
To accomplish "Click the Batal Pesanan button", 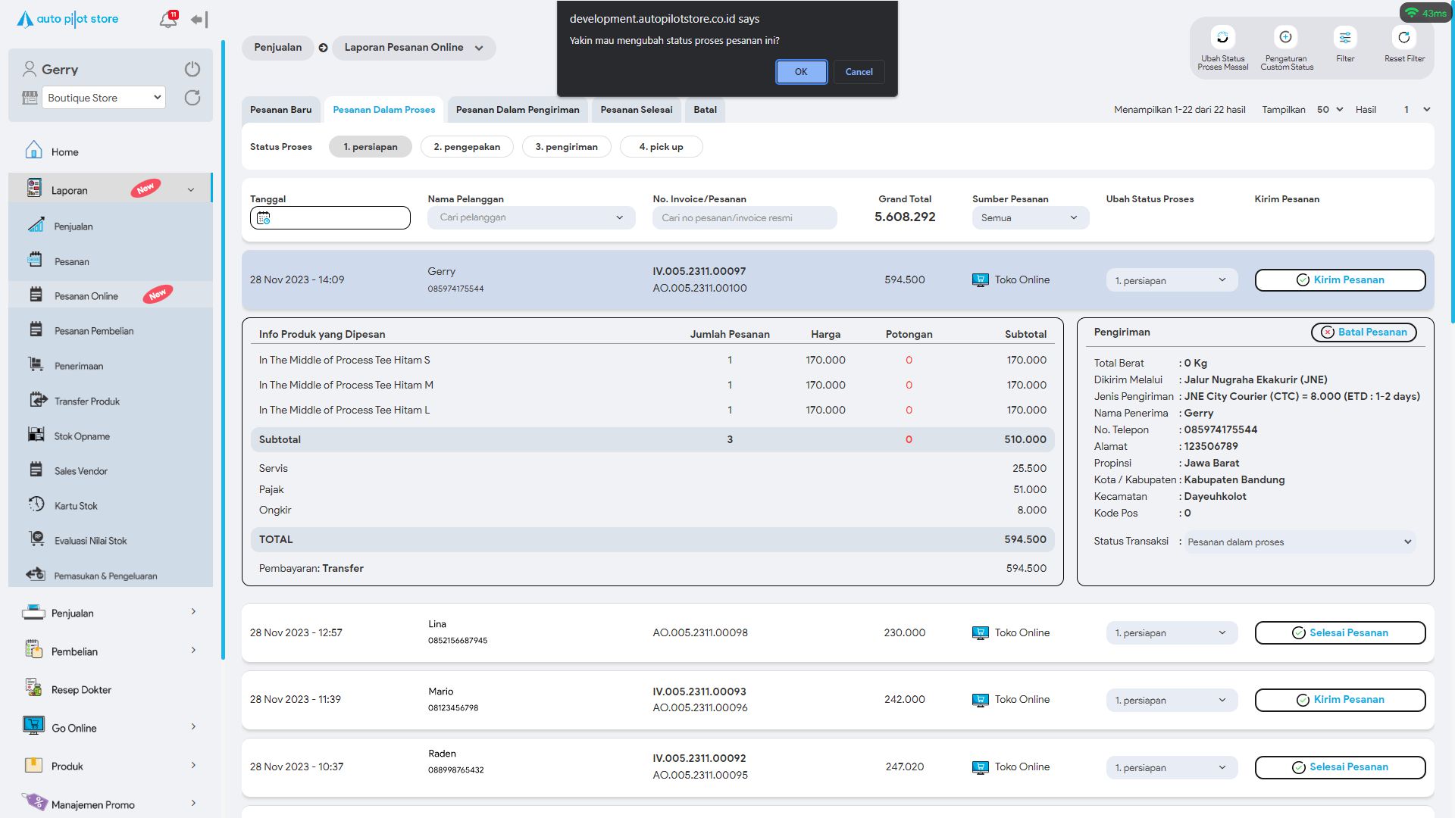I will [x=1363, y=333].
